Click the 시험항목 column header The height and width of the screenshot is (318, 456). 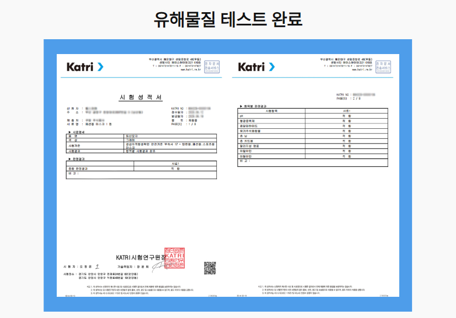point(271,111)
